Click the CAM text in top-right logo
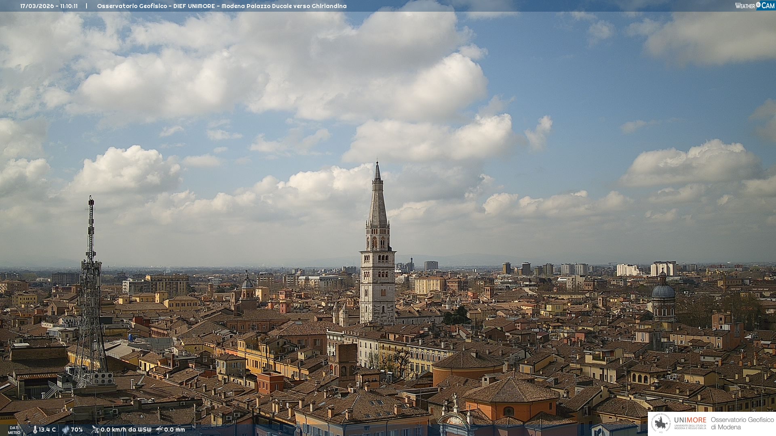Screen dimensions: 776x436 768,6
